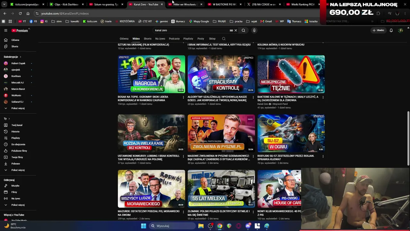Expand Pokaż więcej under Ty section
The image size is (410, 231).
tap(18, 170)
